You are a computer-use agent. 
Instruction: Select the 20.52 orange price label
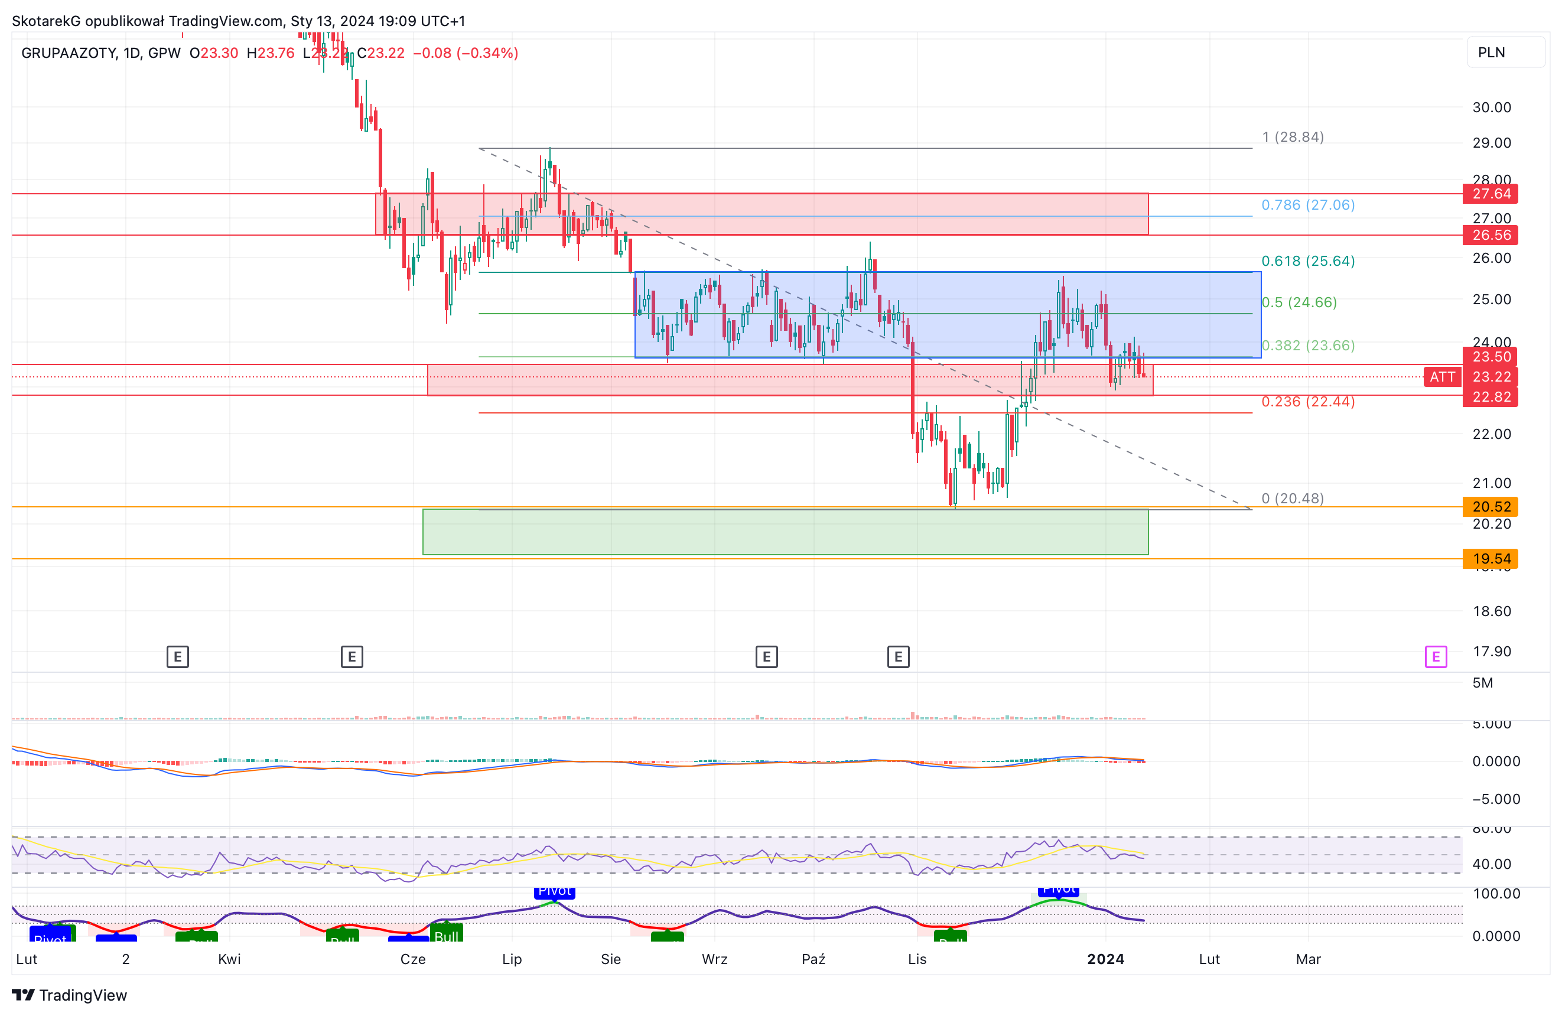[x=1491, y=507]
